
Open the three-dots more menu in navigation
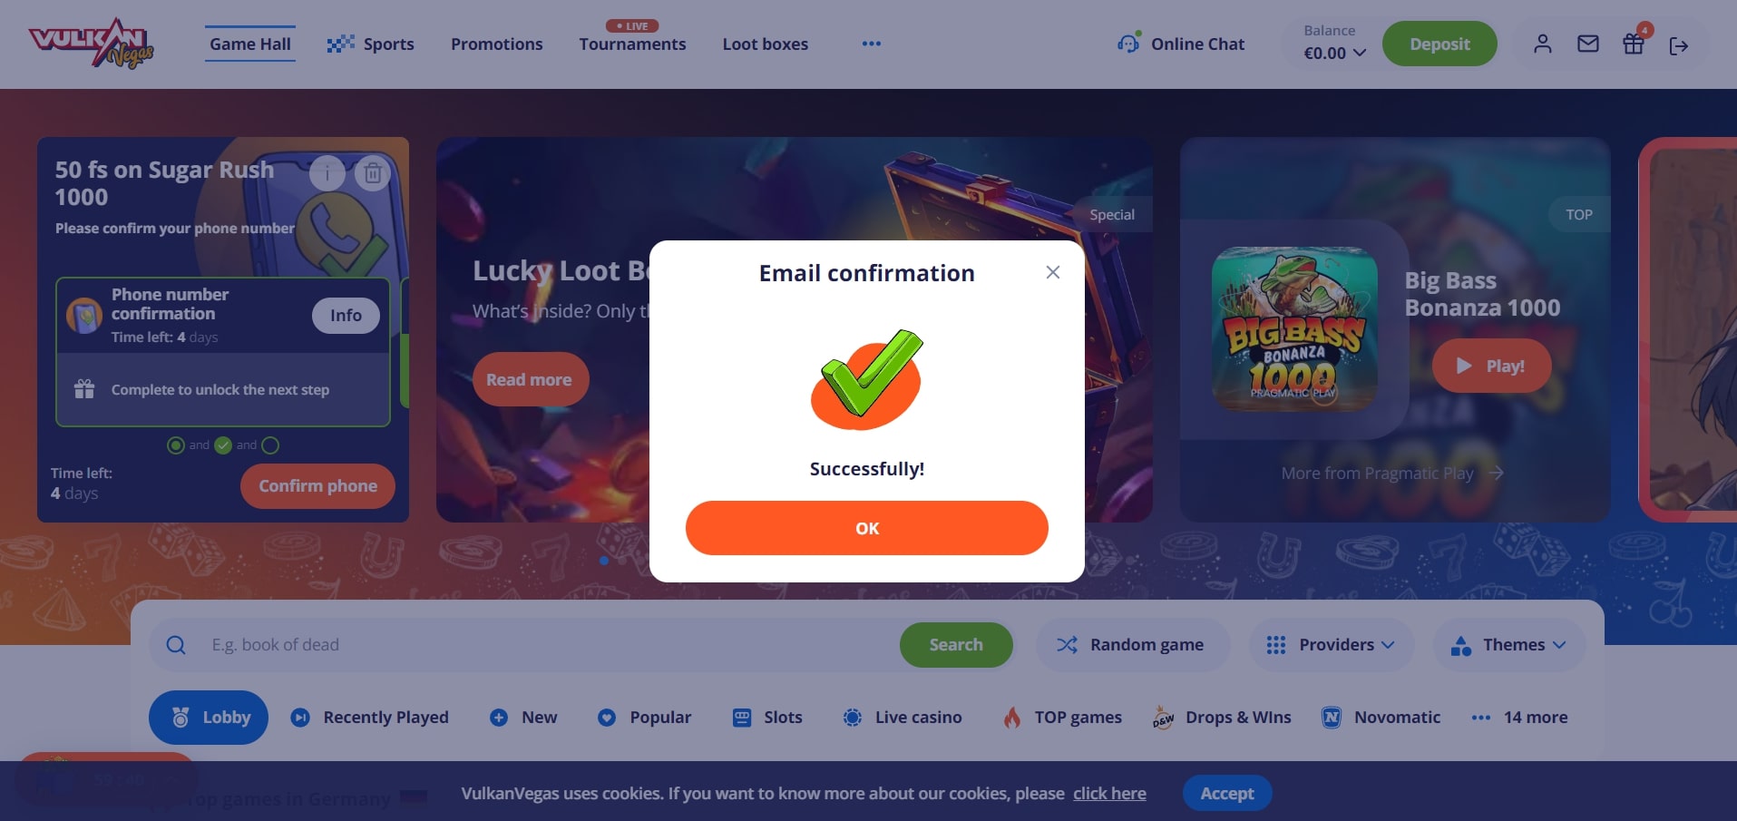pos(871,44)
